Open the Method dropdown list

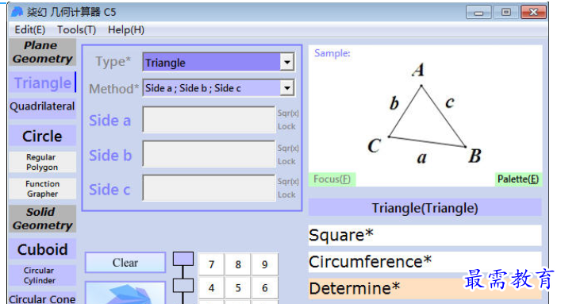click(x=218, y=88)
